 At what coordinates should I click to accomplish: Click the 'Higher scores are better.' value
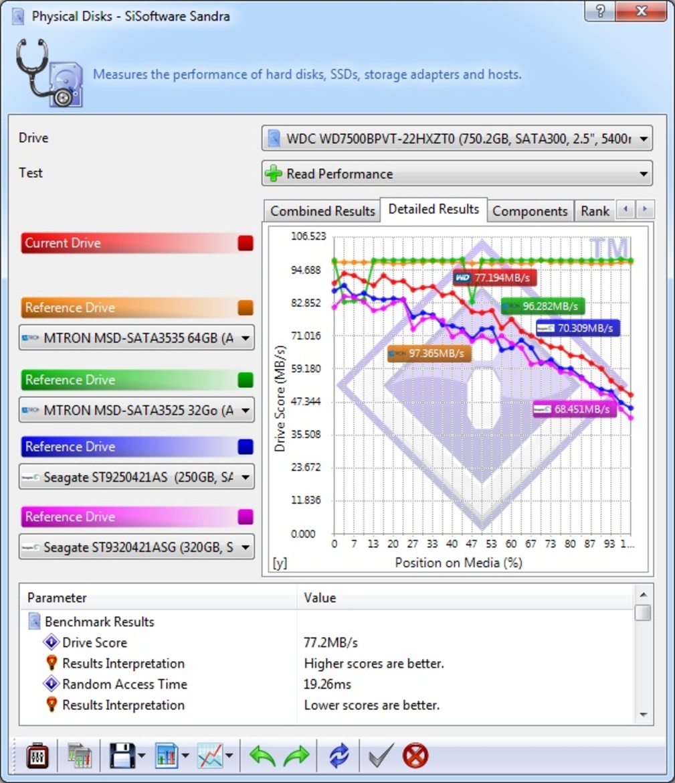pyautogui.click(x=374, y=664)
